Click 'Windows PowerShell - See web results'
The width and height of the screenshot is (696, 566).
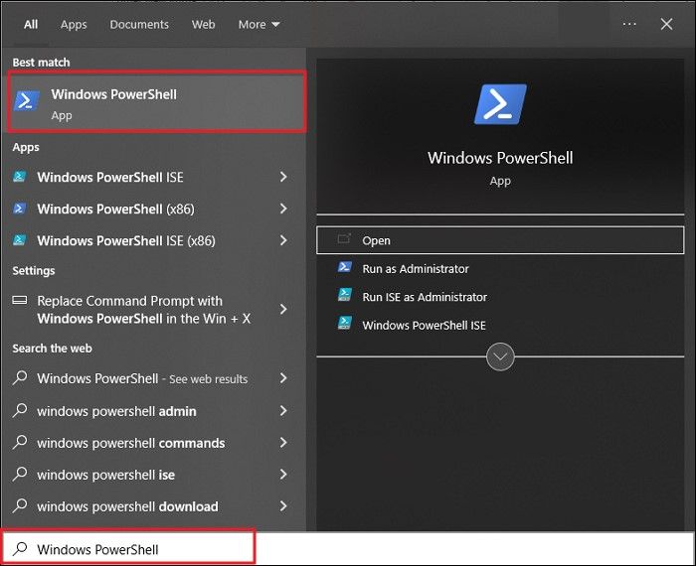(142, 378)
